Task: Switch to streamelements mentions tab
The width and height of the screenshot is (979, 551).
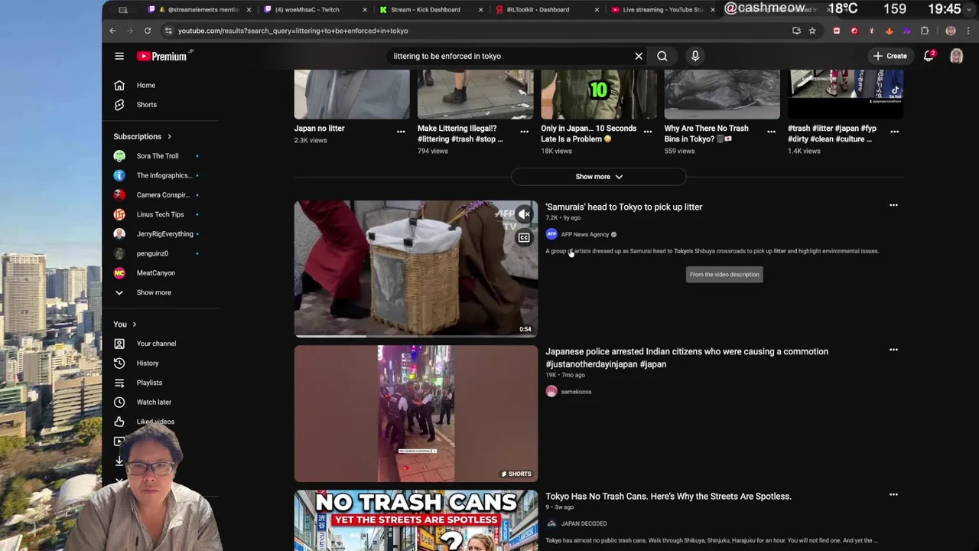Action: coord(197,10)
